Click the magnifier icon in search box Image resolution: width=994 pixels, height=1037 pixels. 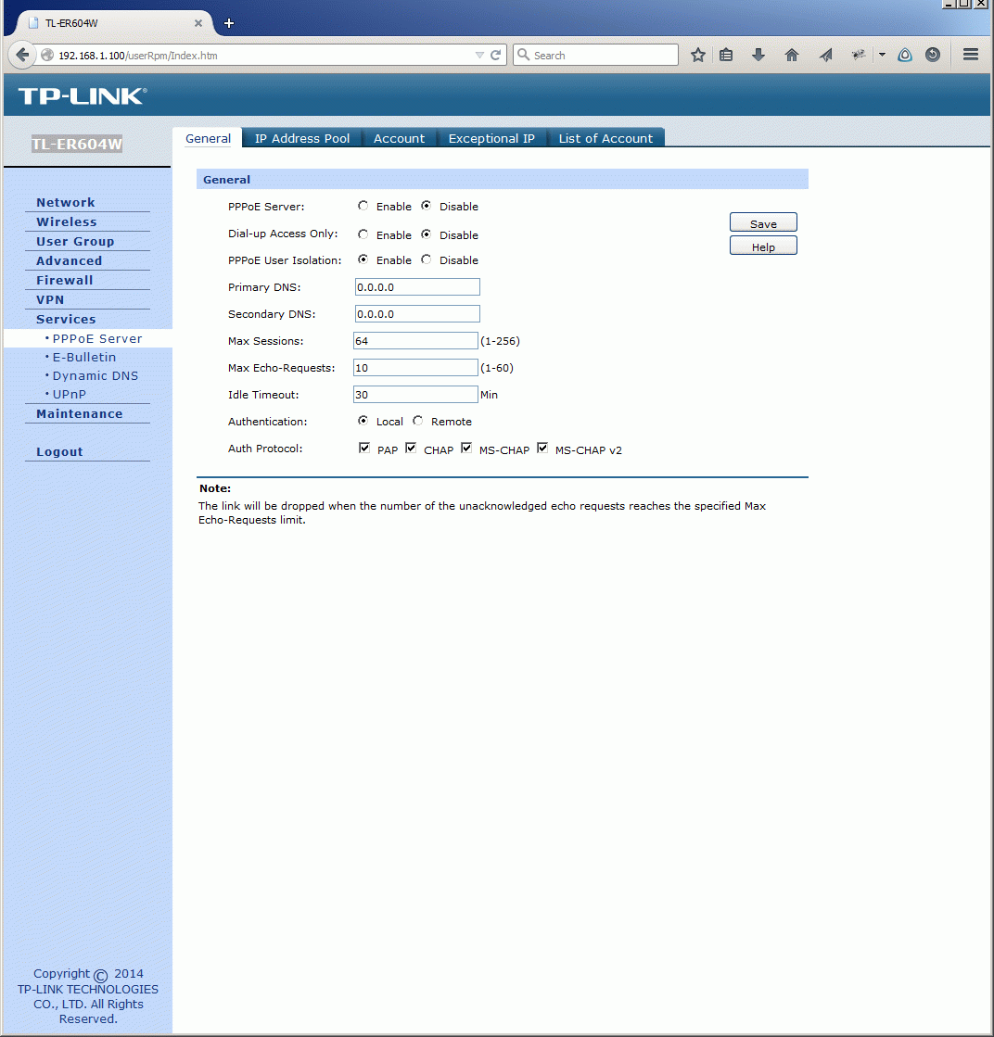click(x=524, y=55)
